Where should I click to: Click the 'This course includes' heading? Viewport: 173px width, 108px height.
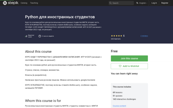[x=122, y=87]
